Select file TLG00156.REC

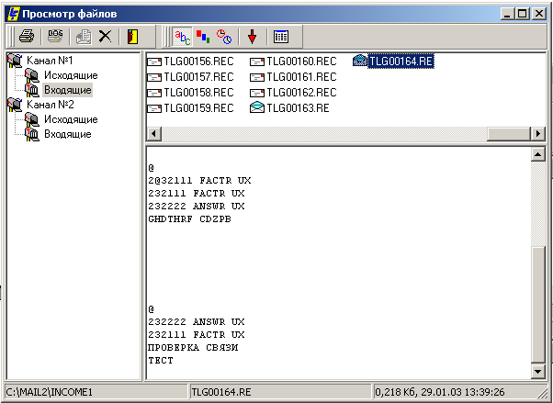(x=199, y=62)
